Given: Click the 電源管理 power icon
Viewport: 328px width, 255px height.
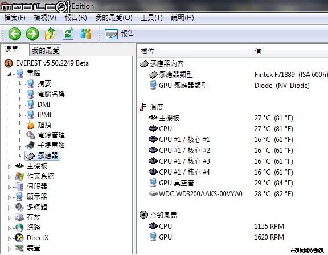Looking at the screenshot, I should [31, 135].
